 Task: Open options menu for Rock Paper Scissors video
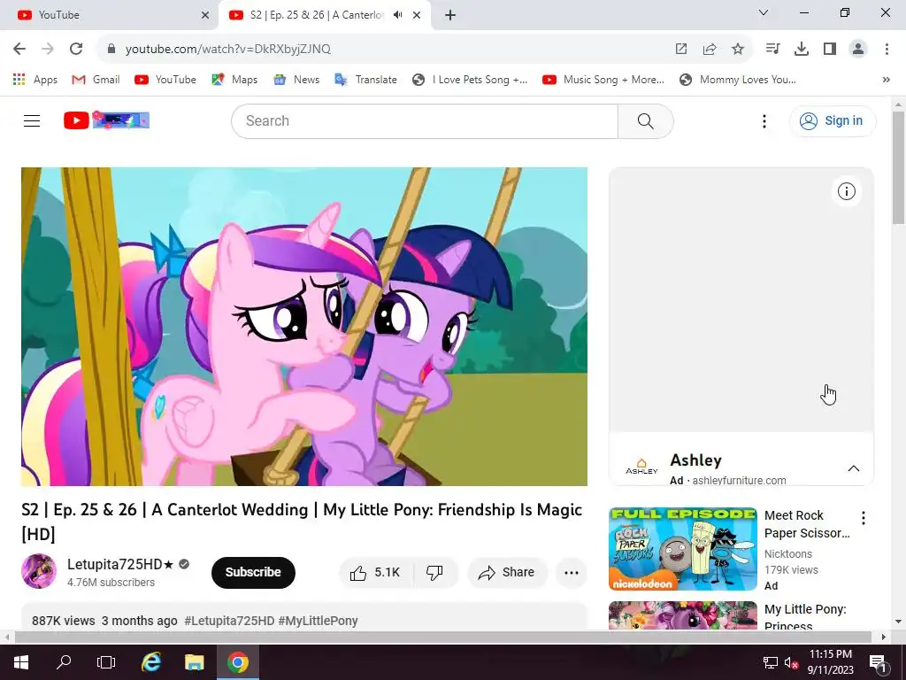pyautogui.click(x=864, y=518)
